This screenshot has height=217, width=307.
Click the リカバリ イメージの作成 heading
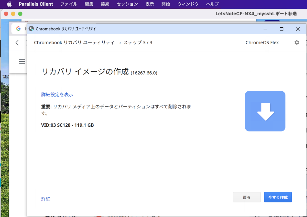[x=85, y=72]
